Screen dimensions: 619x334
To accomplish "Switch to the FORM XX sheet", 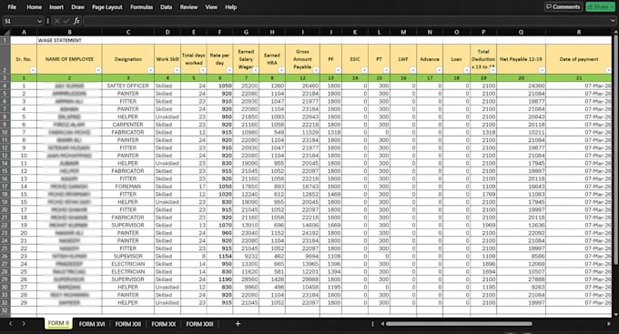I will pos(164,324).
